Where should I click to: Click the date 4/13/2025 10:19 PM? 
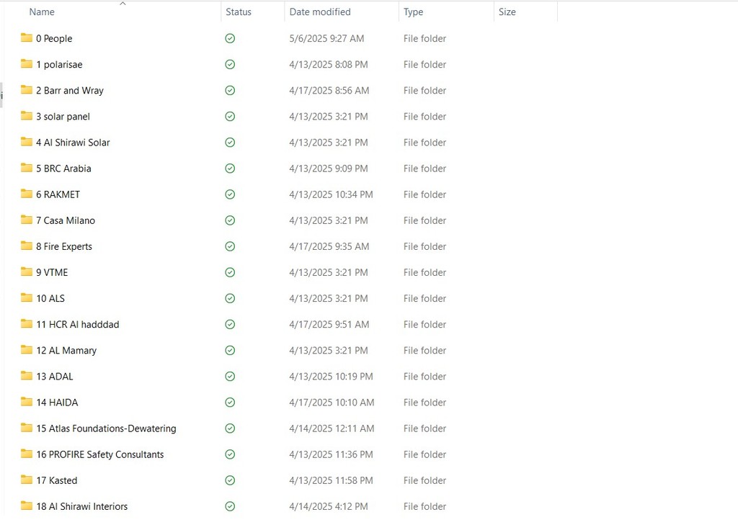tap(331, 377)
